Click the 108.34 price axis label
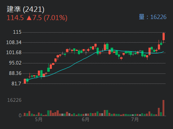173x129 pixels. point(14,42)
